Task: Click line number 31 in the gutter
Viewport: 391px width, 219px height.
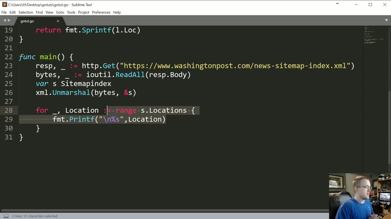Action: [9, 137]
